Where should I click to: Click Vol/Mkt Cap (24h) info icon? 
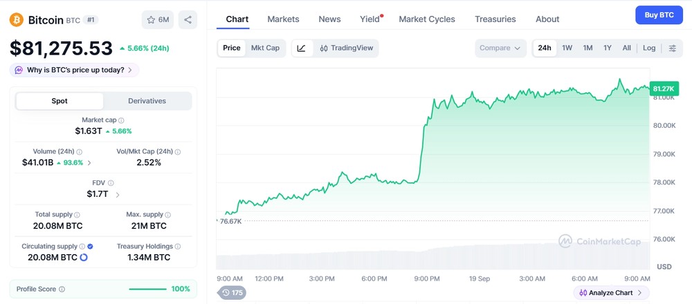pos(177,151)
